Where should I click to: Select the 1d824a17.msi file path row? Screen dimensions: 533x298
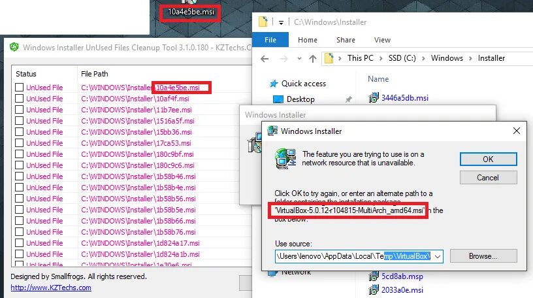140,243
